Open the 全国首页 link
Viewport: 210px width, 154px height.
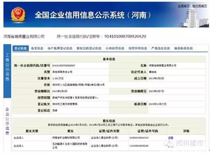point(183,6)
